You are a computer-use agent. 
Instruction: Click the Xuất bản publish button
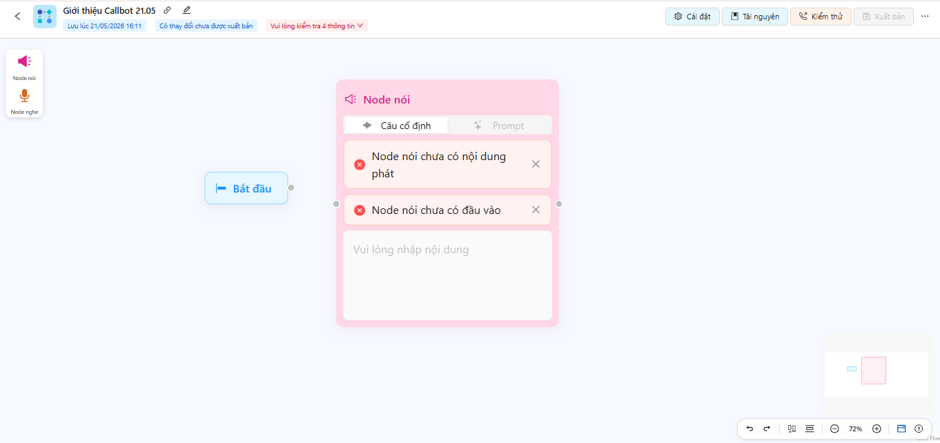[x=883, y=17]
